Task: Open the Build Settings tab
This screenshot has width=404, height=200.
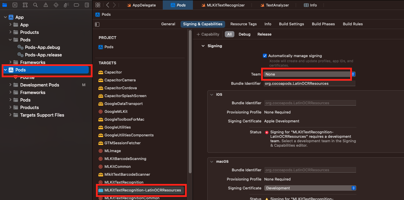Action: pos(291,24)
